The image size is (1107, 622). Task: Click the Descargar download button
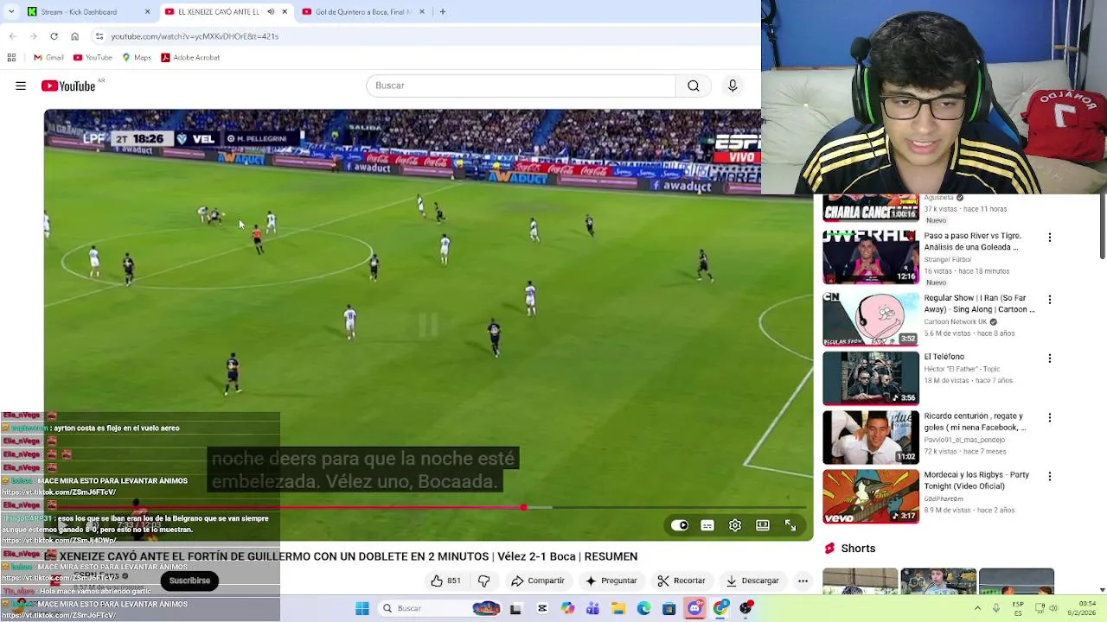[x=753, y=581]
